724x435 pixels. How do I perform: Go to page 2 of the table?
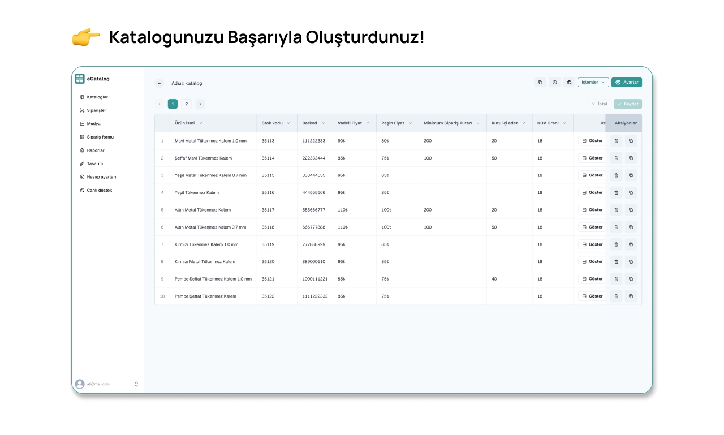click(186, 104)
